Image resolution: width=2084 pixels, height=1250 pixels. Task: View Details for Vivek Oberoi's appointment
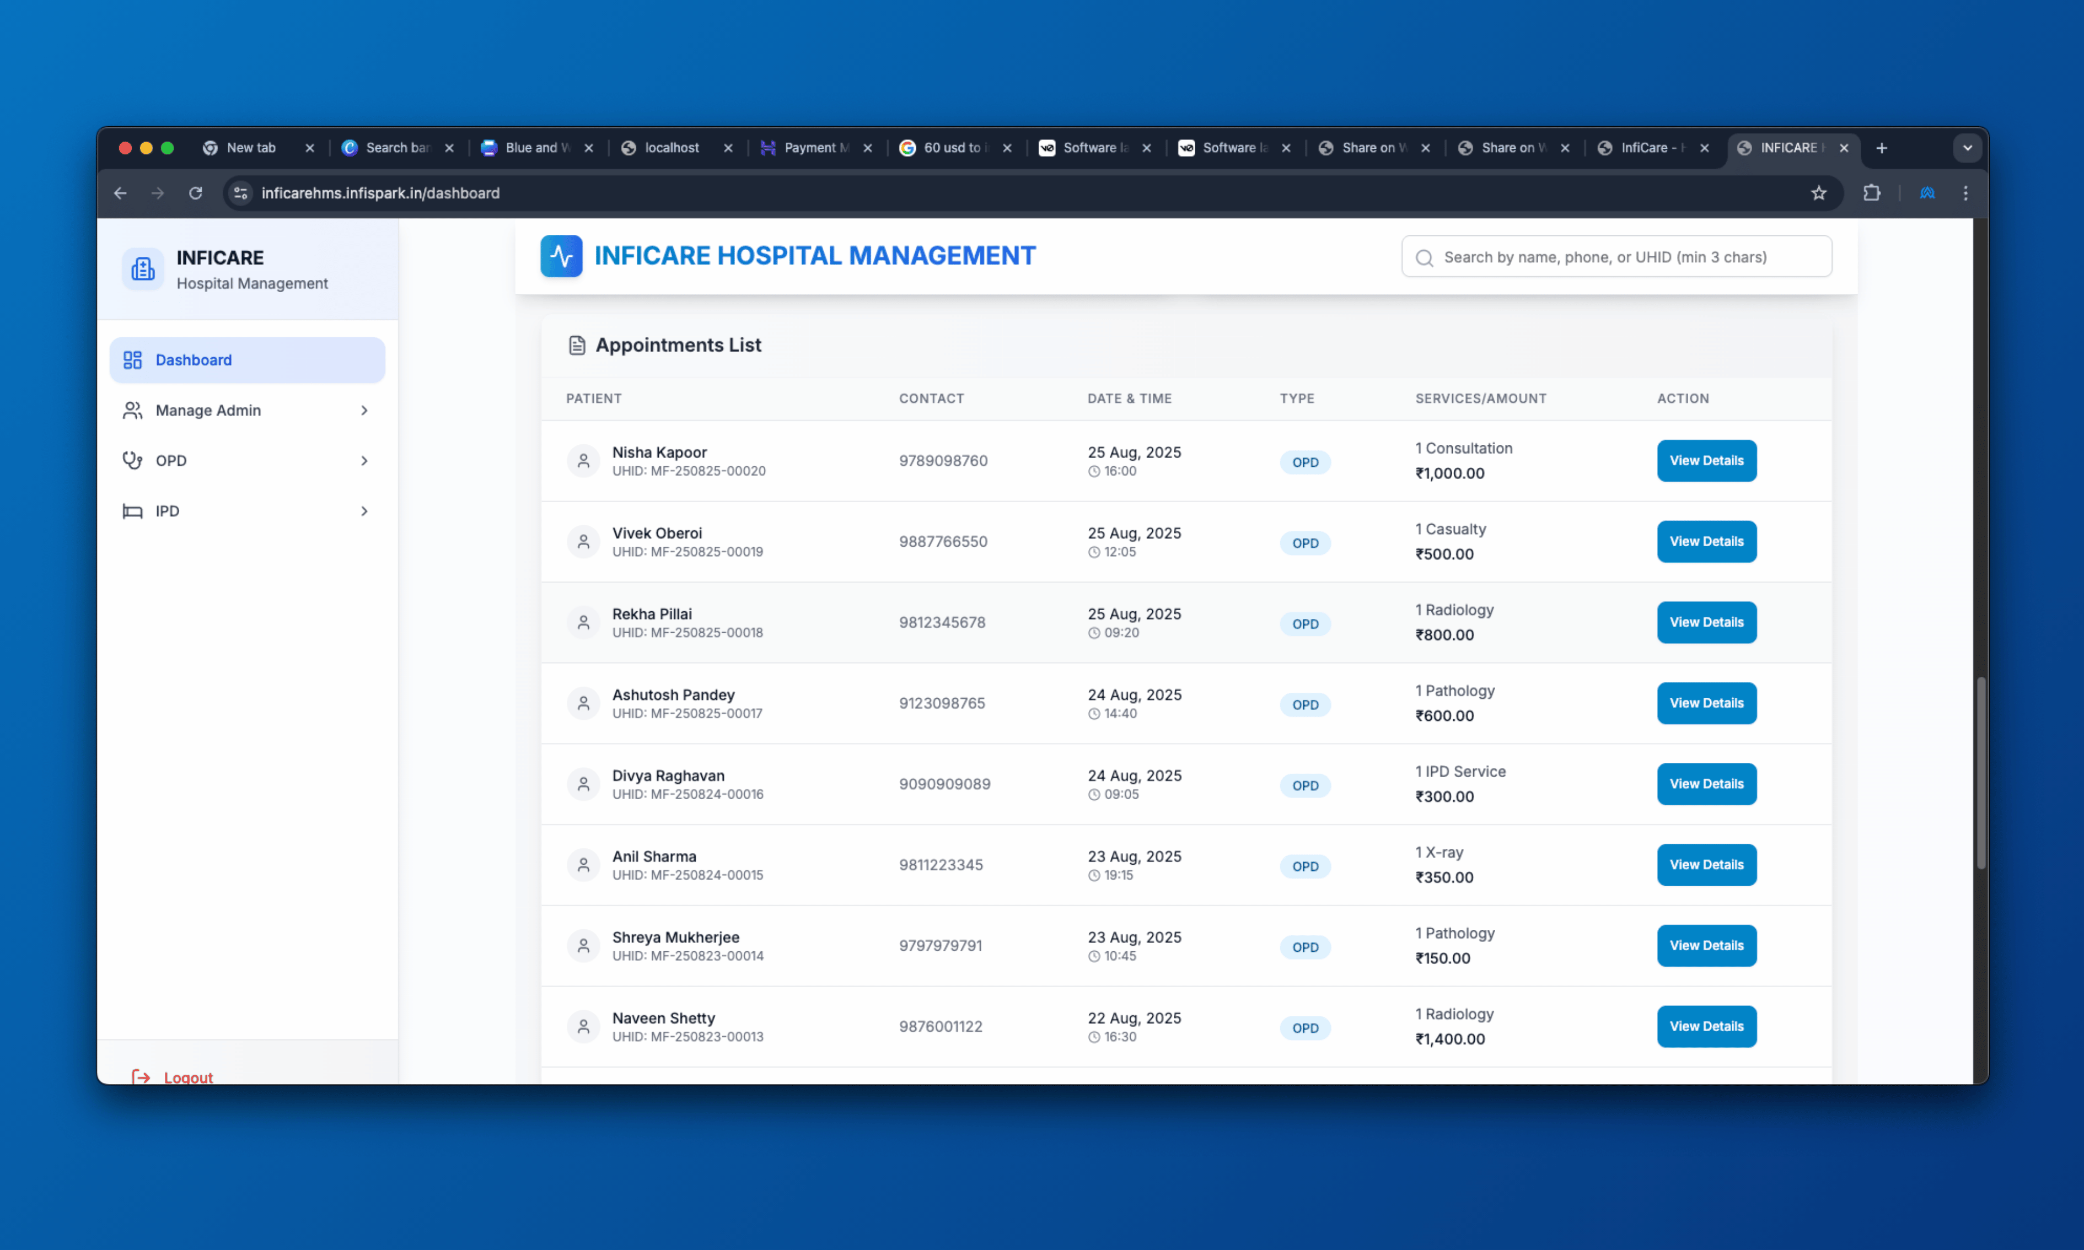[x=1706, y=542]
